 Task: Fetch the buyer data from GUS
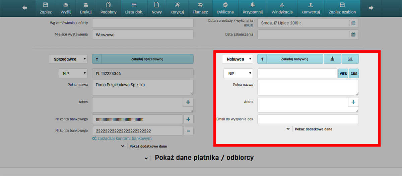point(354,73)
